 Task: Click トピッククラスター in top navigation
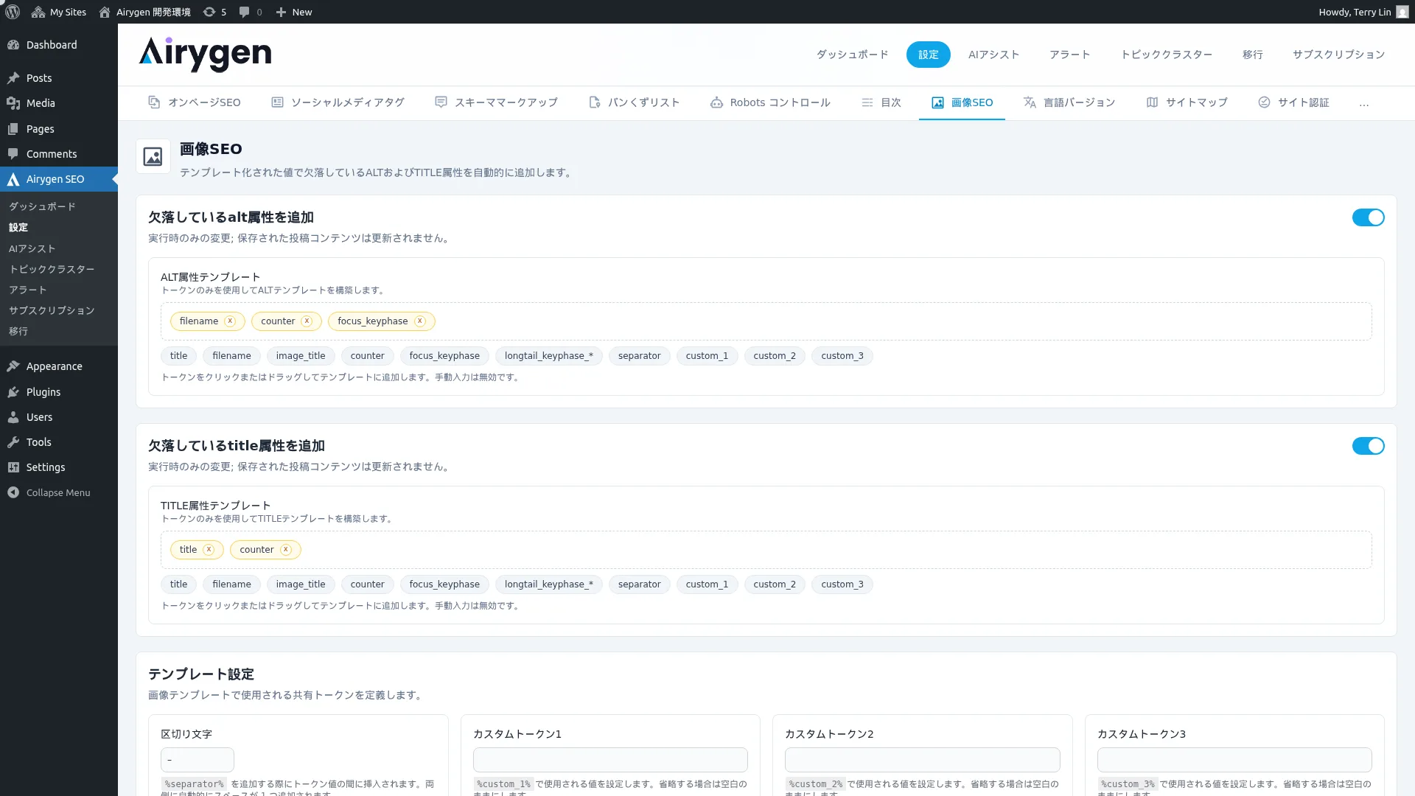[1167, 55]
